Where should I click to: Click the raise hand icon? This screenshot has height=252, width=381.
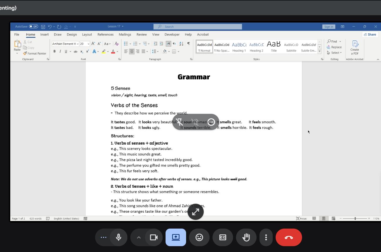pyautogui.click(x=246, y=237)
